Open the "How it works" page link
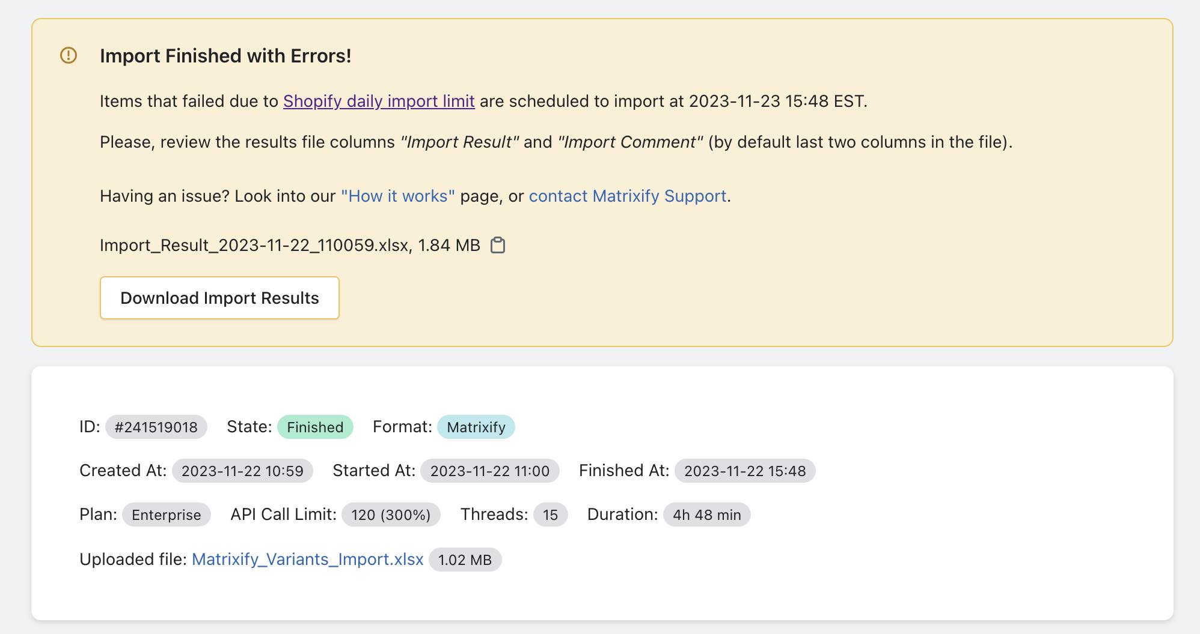Viewport: 1200px width, 634px height. pos(398,196)
